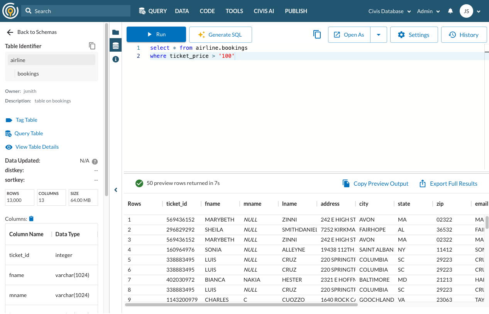Screen dimensions: 489x314
Task: Open query History
Action: pos(464,35)
